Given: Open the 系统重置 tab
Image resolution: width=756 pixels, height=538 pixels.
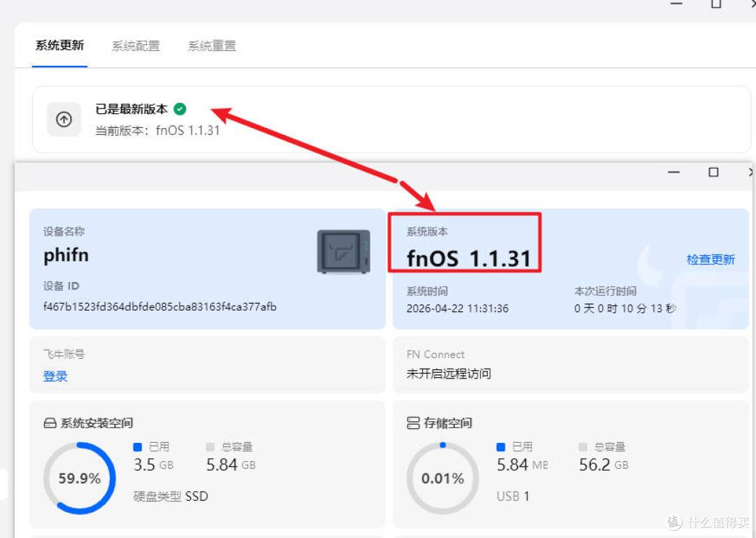Looking at the screenshot, I should (211, 46).
